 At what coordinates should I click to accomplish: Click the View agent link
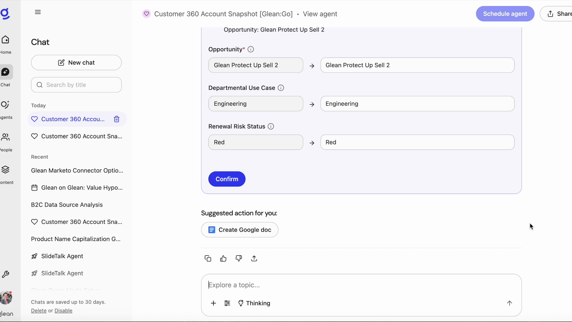[x=320, y=14]
